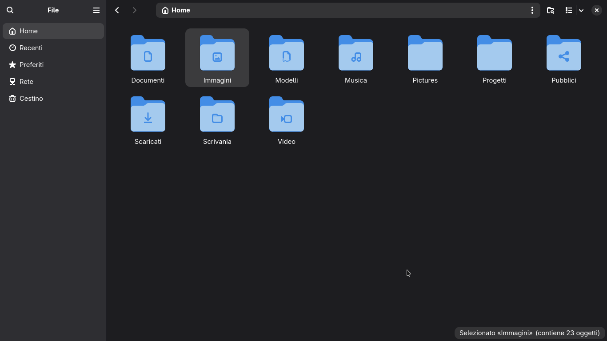Open Recenti in the sidebar

tap(53, 48)
